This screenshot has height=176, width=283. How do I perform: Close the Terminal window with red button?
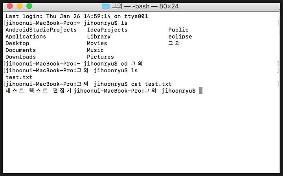[x=10, y=6]
